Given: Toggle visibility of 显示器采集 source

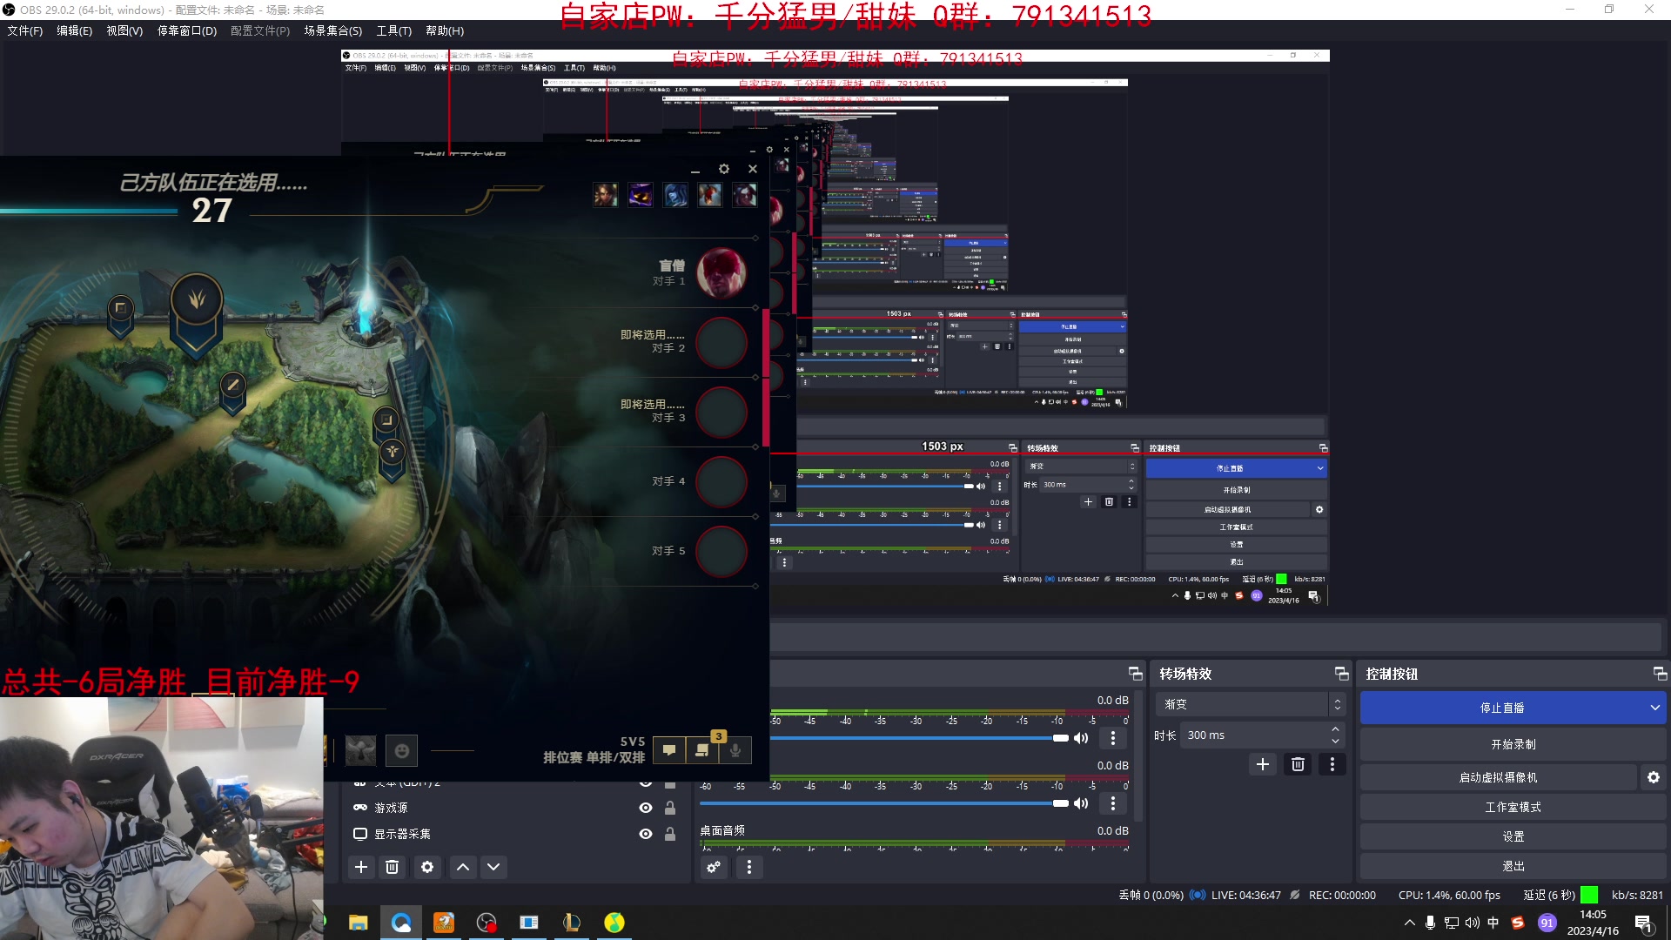Looking at the screenshot, I should pos(646,834).
